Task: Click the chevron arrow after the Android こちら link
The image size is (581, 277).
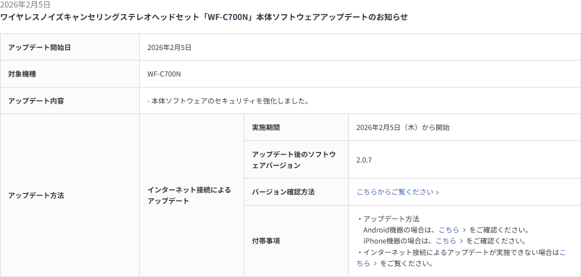Action: (x=464, y=230)
